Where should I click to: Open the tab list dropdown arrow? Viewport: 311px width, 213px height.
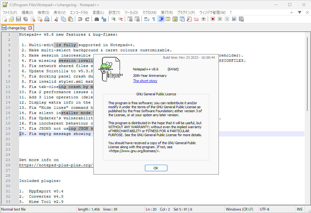300,12
